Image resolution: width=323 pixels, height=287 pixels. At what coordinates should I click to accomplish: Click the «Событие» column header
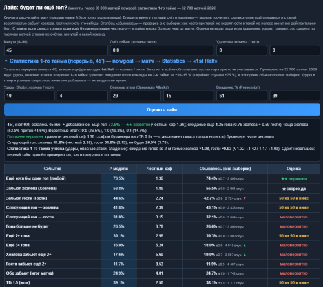(52, 169)
